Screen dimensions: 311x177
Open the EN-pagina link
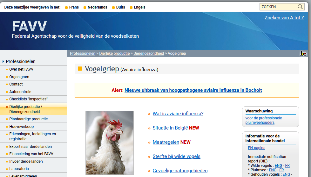point(257,148)
